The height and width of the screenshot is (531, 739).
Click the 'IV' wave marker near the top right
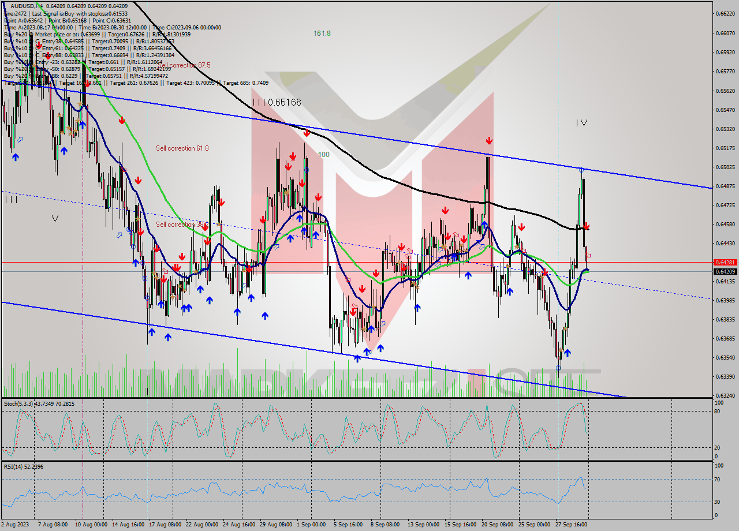(x=581, y=122)
